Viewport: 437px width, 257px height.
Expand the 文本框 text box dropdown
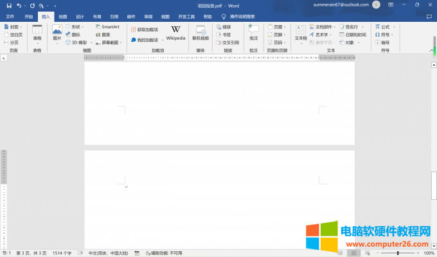pyautogui.click(x=301, y=33)
